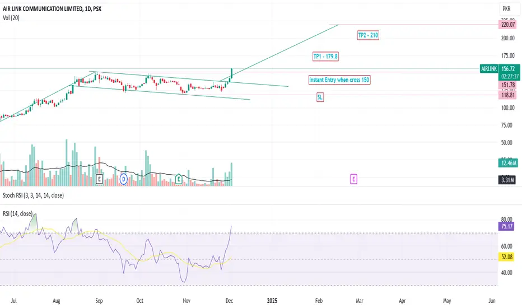
Task: Click the 100.00 price axis tick
Action: pos(507,108)
